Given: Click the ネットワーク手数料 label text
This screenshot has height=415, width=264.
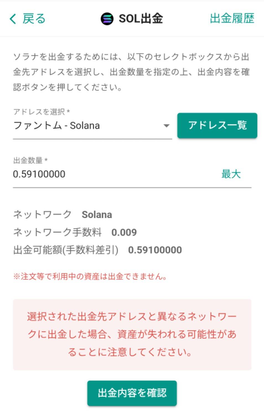Looking at the screenshot, I should (57, 232).
